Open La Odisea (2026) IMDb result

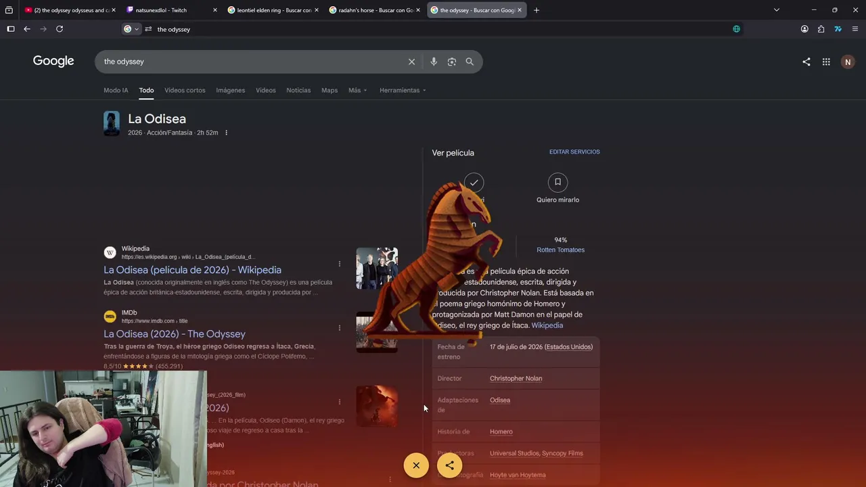(175, 334)
